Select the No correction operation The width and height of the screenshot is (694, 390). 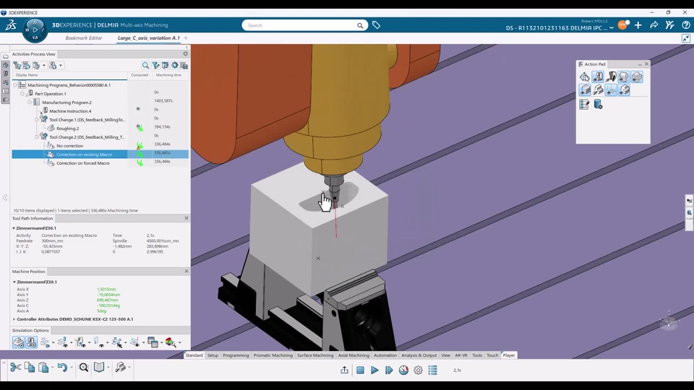coord(69,145)
